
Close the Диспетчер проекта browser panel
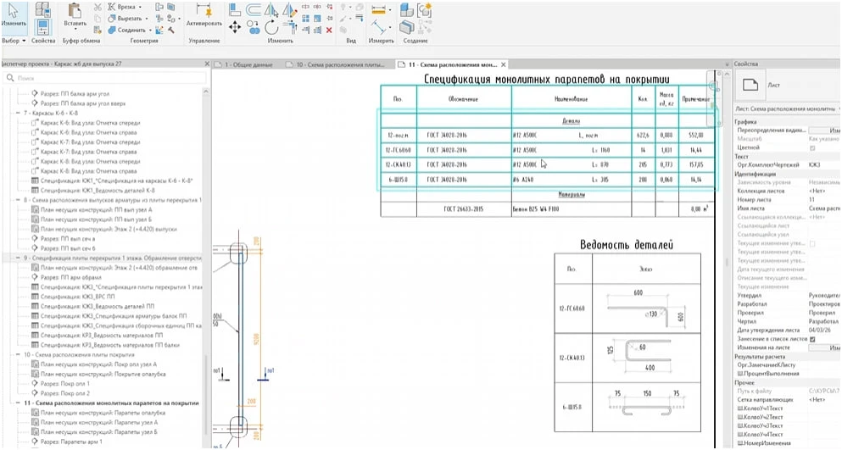(207, 64)
